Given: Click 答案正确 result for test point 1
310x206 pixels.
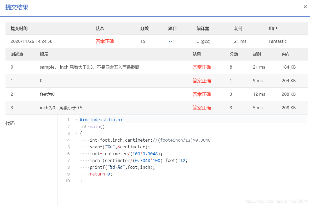Looking at the screenshot, I should [202, 81].
